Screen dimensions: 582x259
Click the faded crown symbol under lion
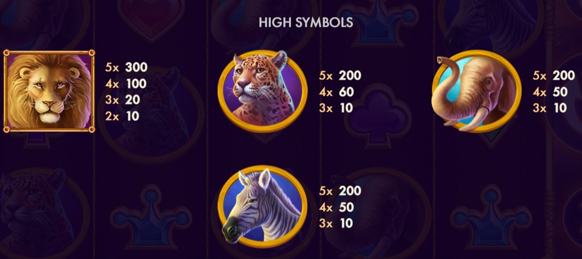click(151, 216)
